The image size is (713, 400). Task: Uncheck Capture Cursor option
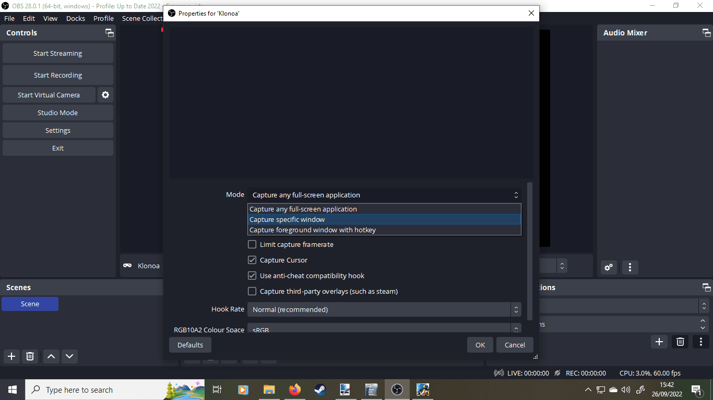(x=252, y=260)
